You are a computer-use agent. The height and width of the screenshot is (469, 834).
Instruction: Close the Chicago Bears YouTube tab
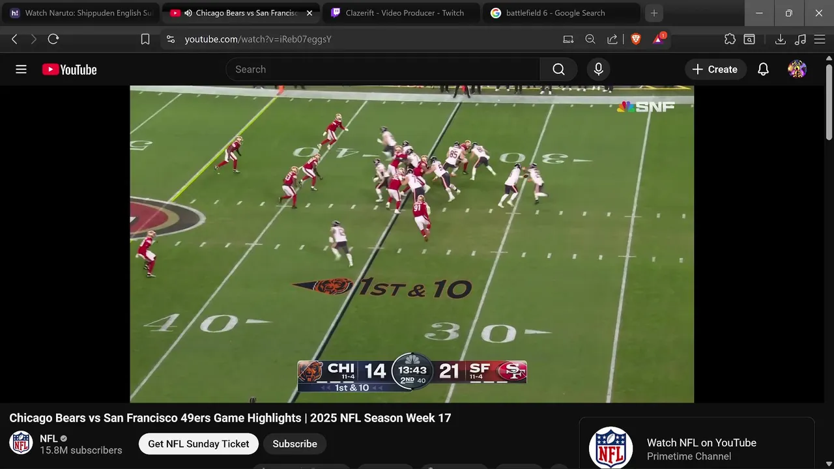click(309, 13)
